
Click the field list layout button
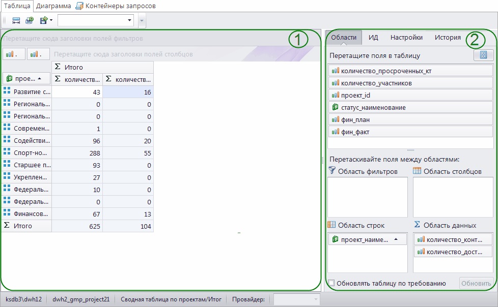point(483,55)
